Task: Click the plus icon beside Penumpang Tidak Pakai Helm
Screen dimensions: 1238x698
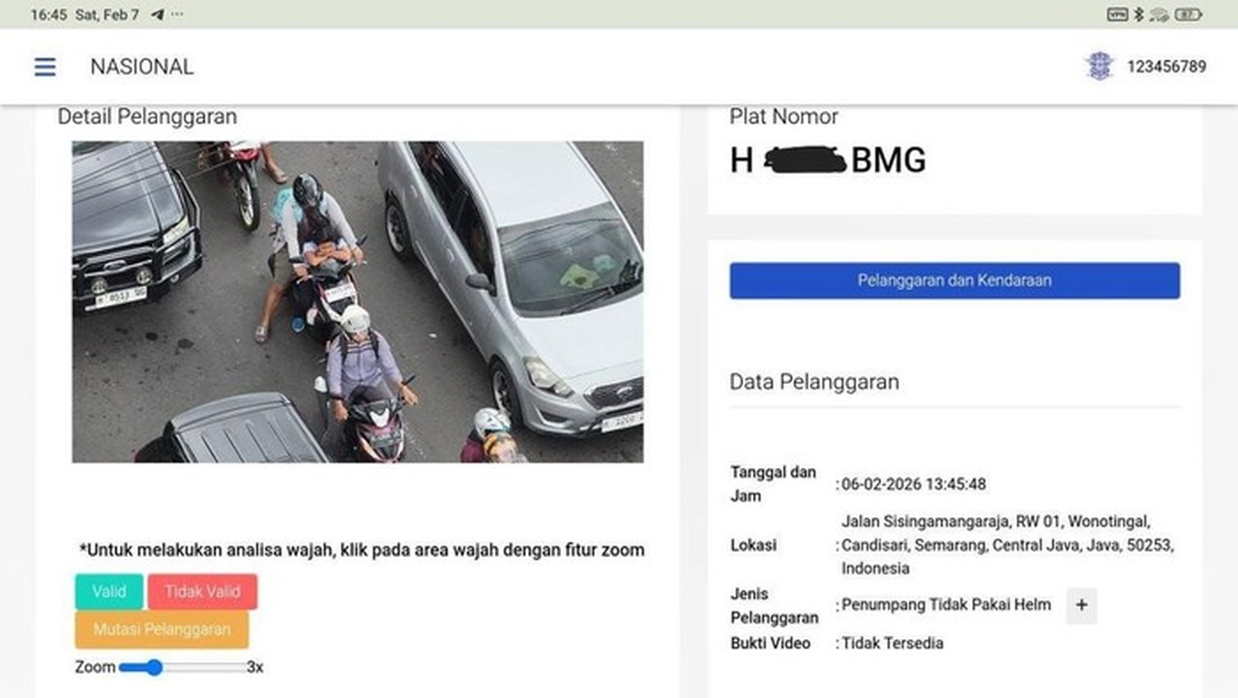Action: (x=1080, y=606)
